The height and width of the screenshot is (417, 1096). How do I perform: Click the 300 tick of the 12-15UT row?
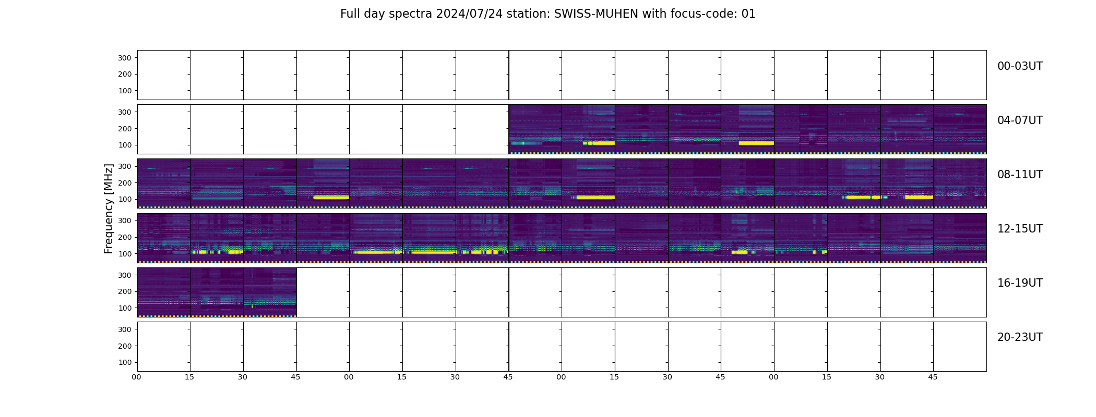pos(125,220)
